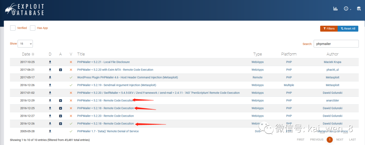Download the 2017-05-17 WordPress Plugin exploit

pyautogui.click(x=50, y=77)
